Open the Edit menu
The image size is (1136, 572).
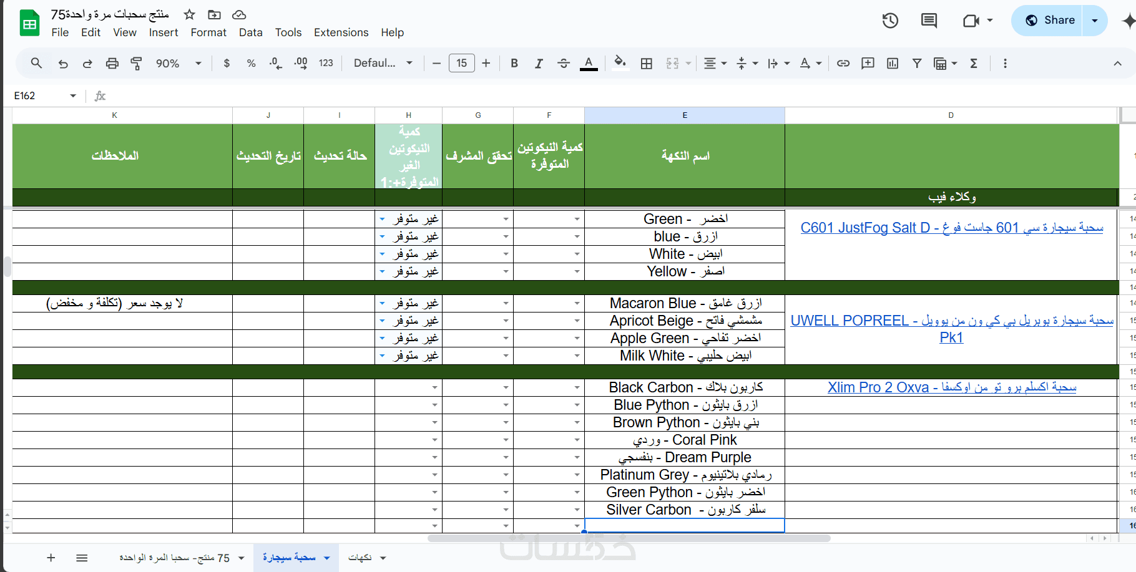pos(91,32)
